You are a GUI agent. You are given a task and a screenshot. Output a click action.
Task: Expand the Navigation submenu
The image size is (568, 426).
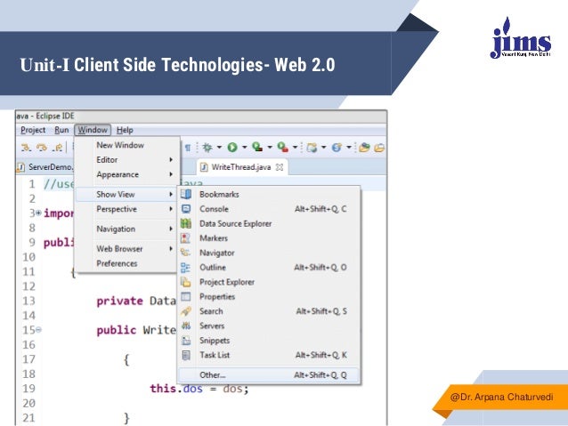(127, 229)
